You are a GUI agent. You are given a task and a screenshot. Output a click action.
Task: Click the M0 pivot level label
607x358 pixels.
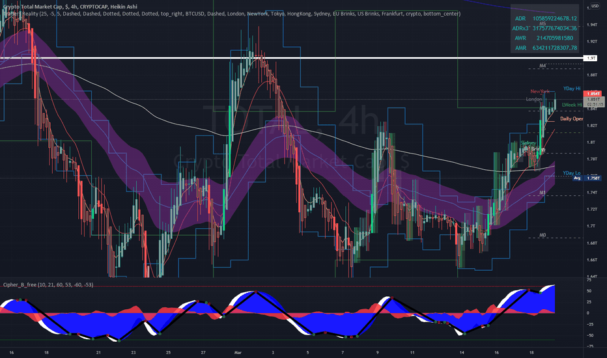pyautogui.click(x=543, y=236)
